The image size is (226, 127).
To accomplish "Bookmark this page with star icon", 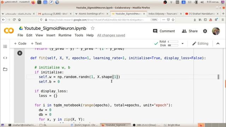I will [x=173, y=20].
